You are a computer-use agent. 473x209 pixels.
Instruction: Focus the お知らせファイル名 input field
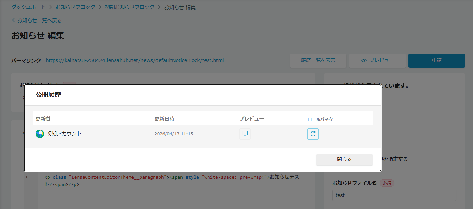tap(394, 195)
